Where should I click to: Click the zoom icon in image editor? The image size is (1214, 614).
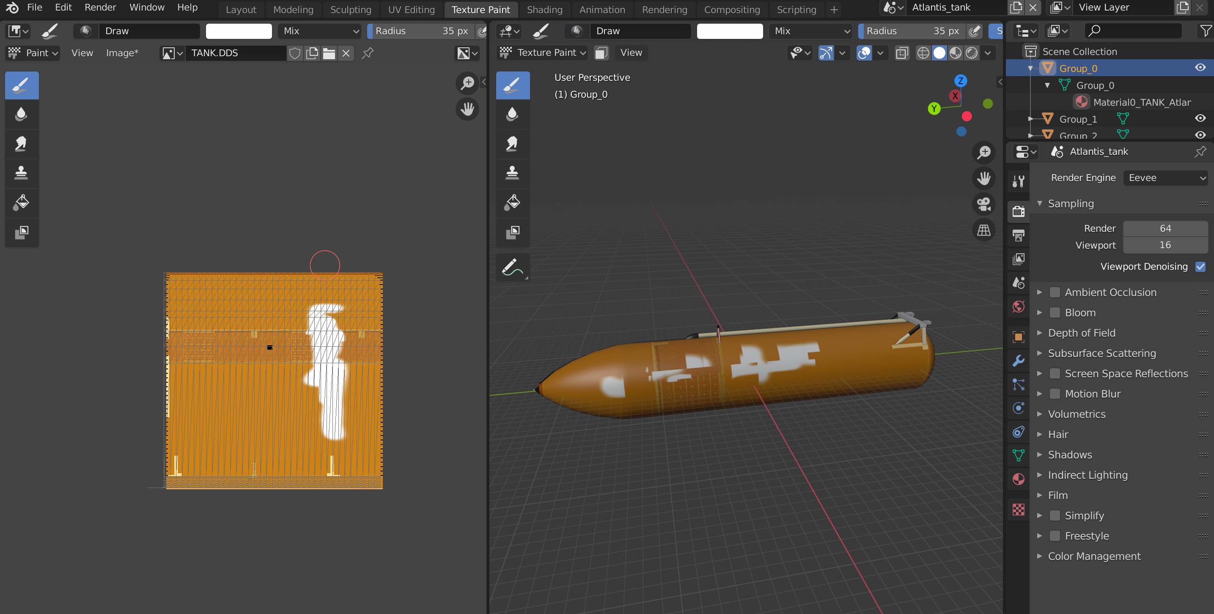coord(467,83)
